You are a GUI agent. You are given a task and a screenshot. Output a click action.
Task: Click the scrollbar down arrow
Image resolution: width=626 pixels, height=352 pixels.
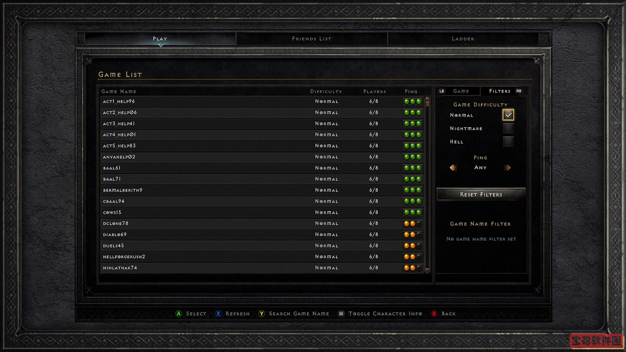427,270
